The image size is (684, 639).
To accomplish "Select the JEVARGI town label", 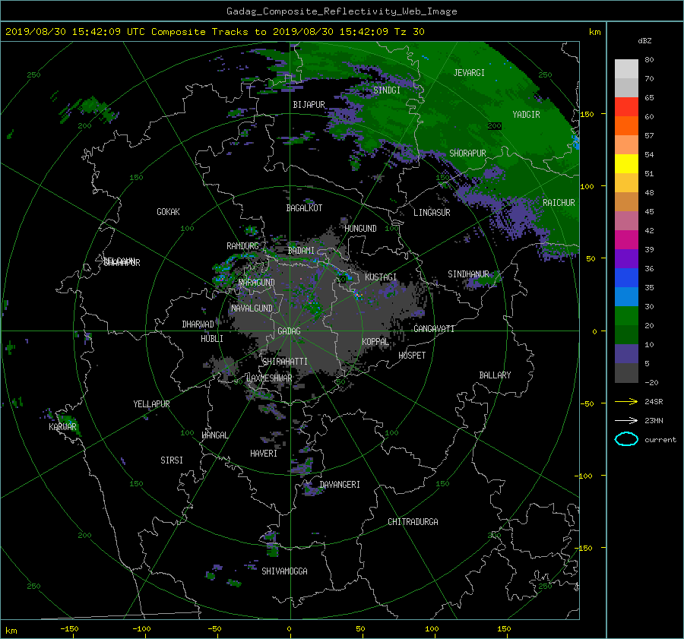I will tap(469, 73).
